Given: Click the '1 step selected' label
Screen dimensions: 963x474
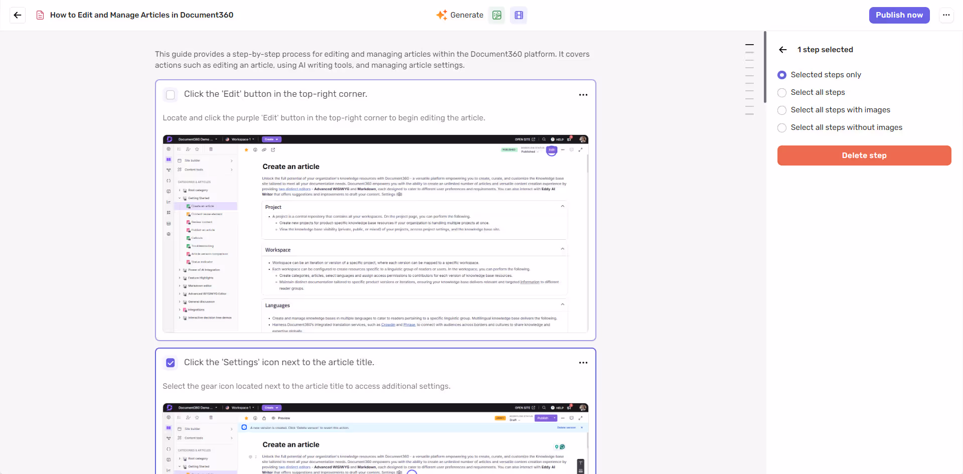Looking at the screenshot, I should click(x=825, y=50).
